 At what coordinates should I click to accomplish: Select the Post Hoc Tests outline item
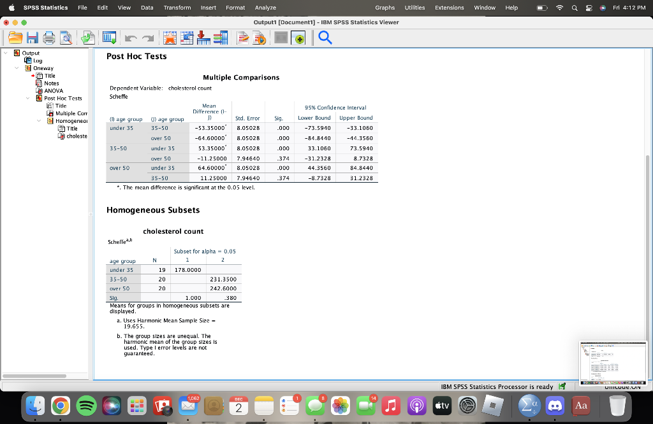(x=63, y=98)
